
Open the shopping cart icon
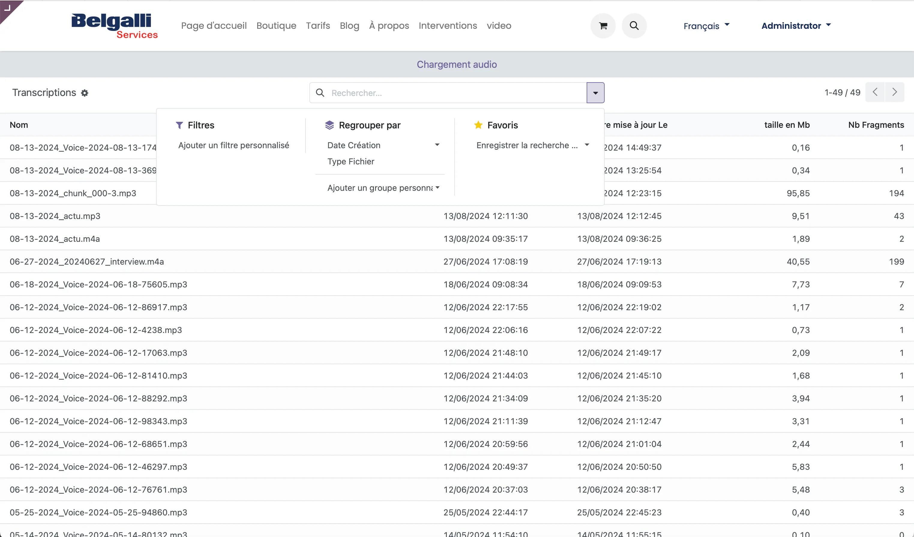tap(603, 26)
